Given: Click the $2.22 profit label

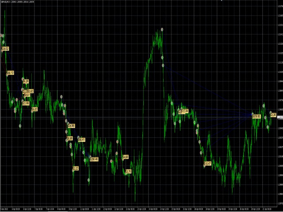Looking at the screenshot, I should point(76,168).
